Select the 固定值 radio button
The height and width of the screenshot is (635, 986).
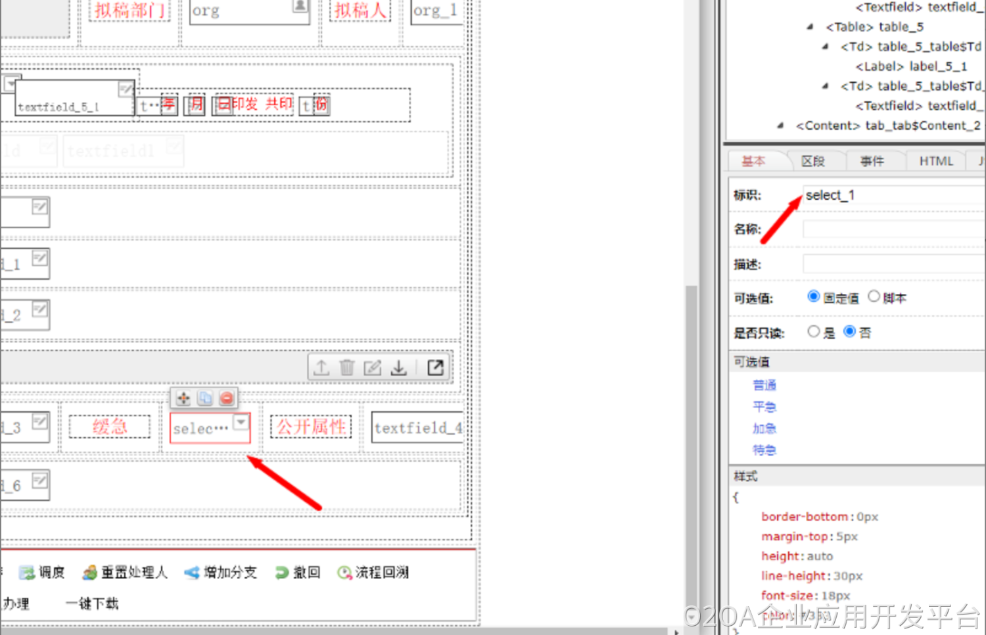coord(814,297)
